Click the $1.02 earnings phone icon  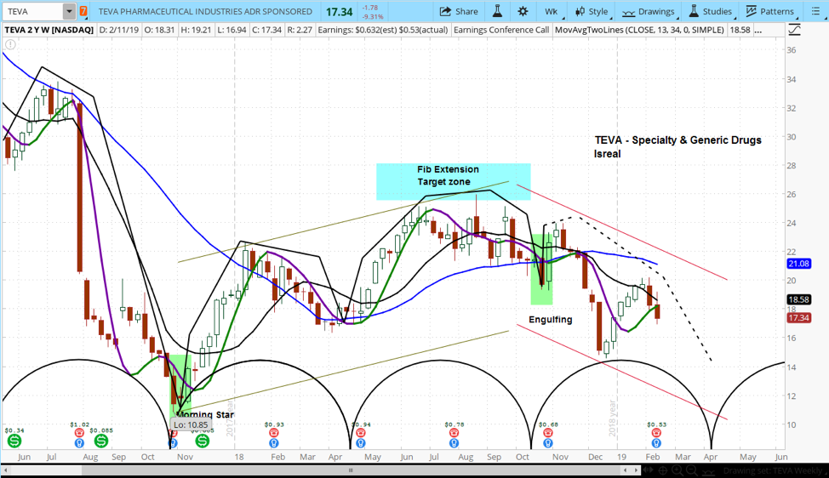(x=79, y=433)
